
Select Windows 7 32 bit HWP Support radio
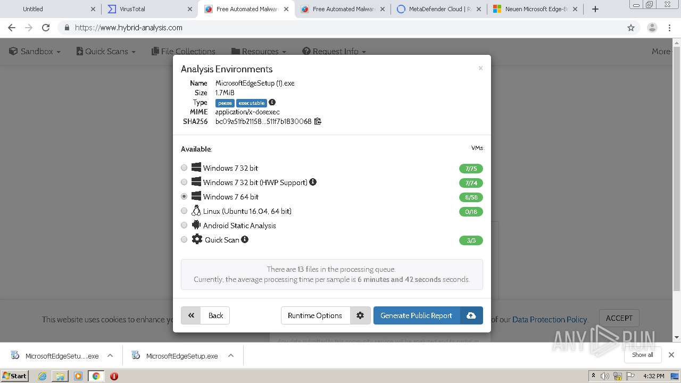click(184, 182)
